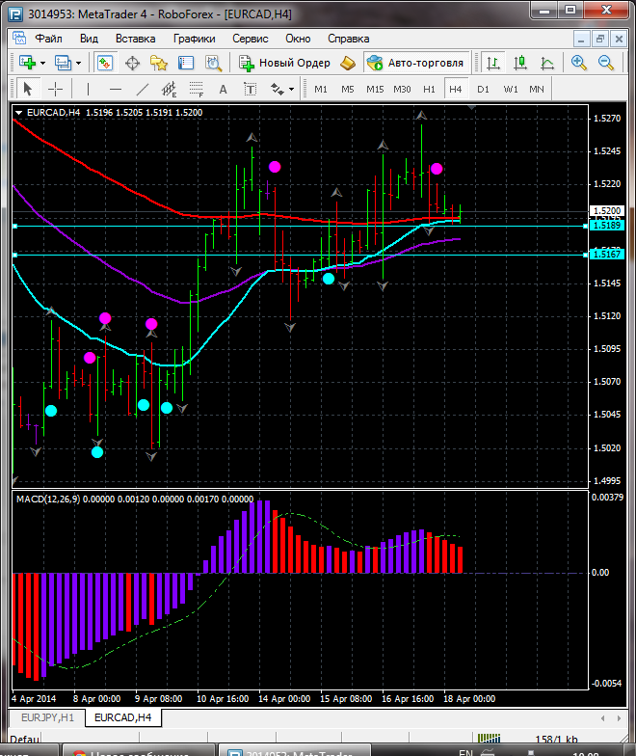Image resolution: width=636 pixels, height=756 pixels.
Task: Expand the profiles dropdown arrow
Action: (x=79, y=63)
